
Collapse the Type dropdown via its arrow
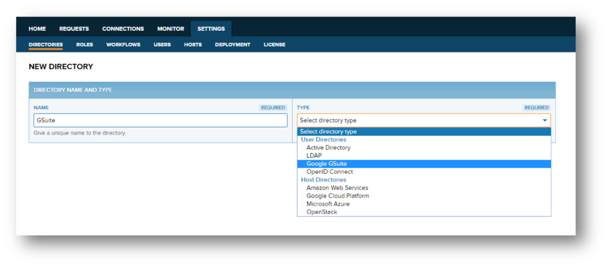pos(544,120)
